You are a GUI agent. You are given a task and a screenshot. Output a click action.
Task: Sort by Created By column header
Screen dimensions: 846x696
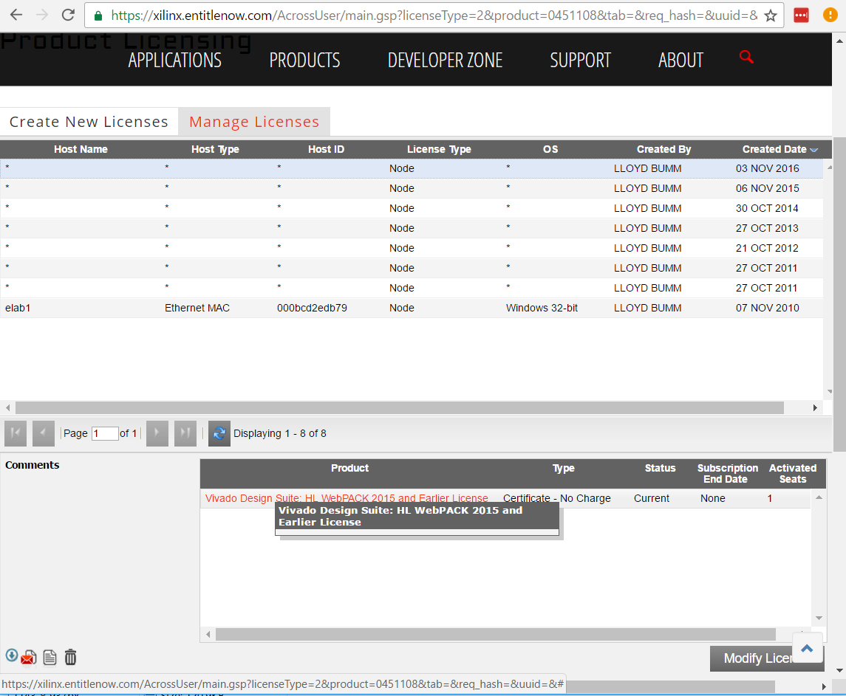click(664, 149)
